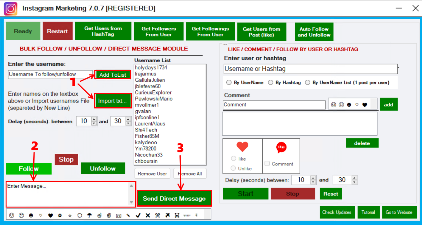Select the By Hashtag radio option
This screenshot has height=225, width=422.
[x=271, y=83]
